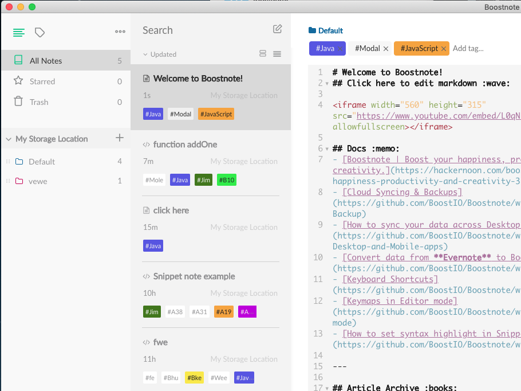Switch note list to compressed view
This screenshot has height=391, width=521.
tap(277, 53)
